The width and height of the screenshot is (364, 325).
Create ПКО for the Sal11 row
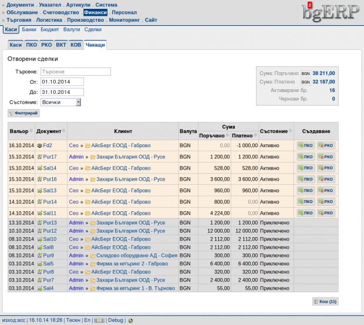306,213
